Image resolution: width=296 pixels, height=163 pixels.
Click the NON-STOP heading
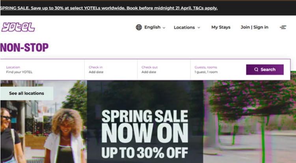pos(24,48)
